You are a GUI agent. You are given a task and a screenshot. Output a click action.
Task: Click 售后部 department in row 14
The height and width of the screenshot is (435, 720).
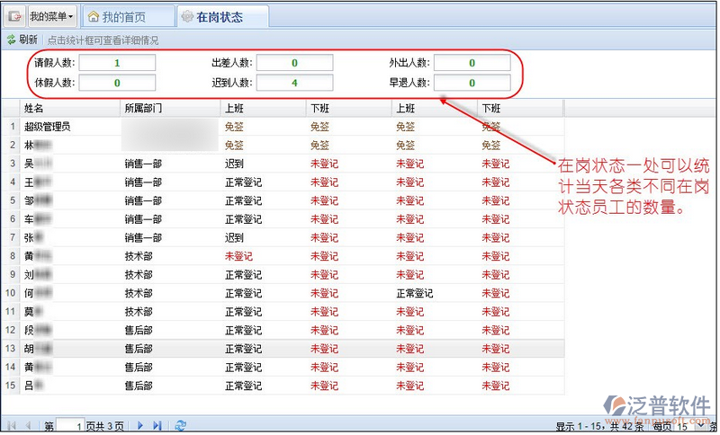click(x=139, y=368)
